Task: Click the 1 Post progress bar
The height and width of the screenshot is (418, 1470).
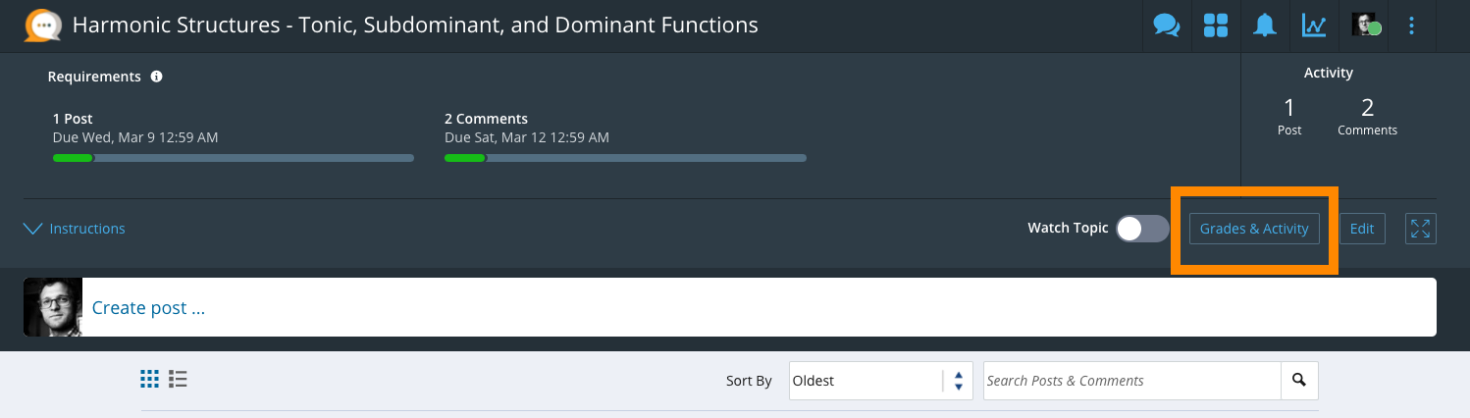Action: pos(233,158)
